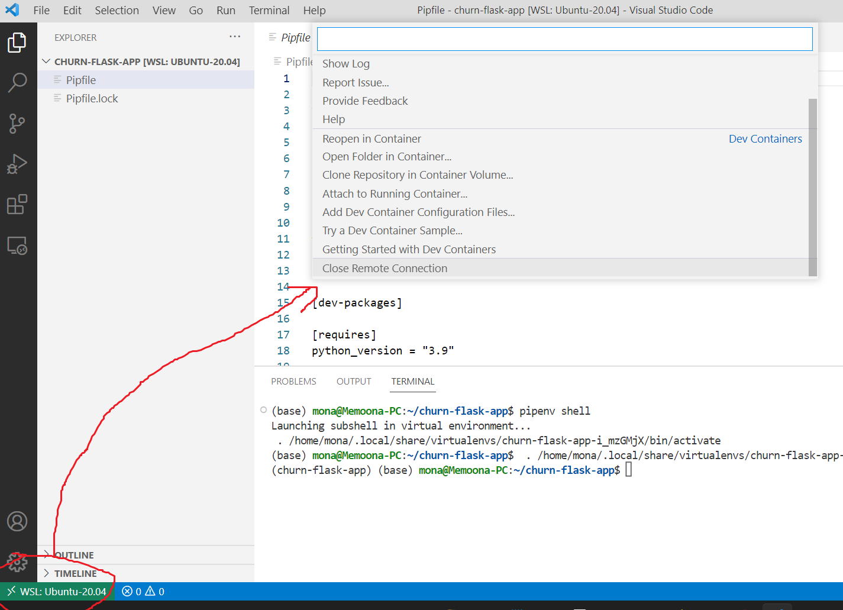Choose Getting Started with Dev Containers
This screenshot has height=610, width=843.
(561, 249)
